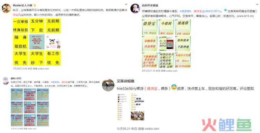Open the white puppy avatar profile

(135, 9)
